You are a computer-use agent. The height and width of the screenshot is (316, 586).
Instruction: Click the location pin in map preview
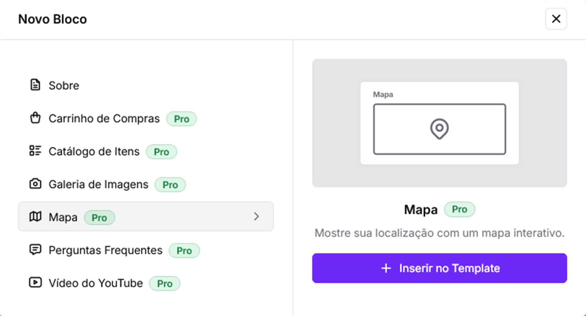[439, 129]
